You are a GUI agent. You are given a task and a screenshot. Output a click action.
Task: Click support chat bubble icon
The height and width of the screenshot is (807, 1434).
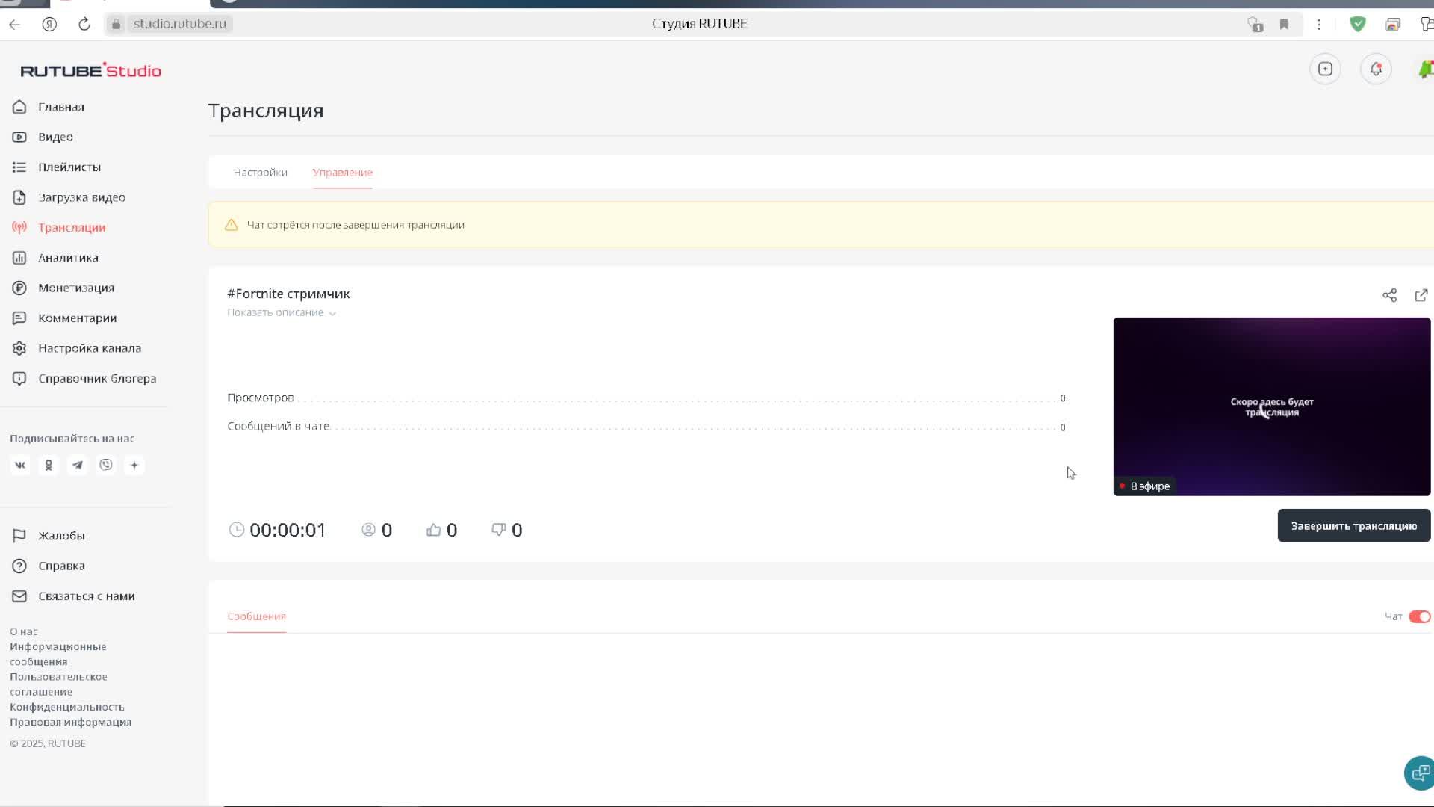(1419, 773)
